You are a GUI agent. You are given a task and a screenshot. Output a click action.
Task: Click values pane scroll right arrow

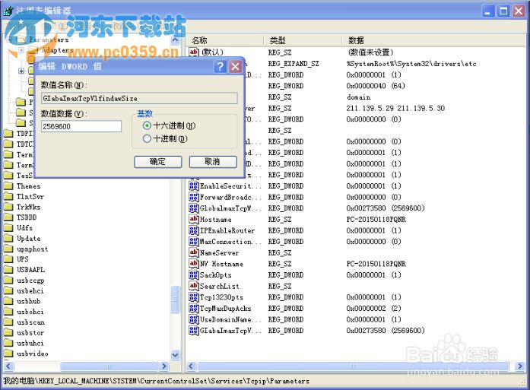[x=520, y=366]
